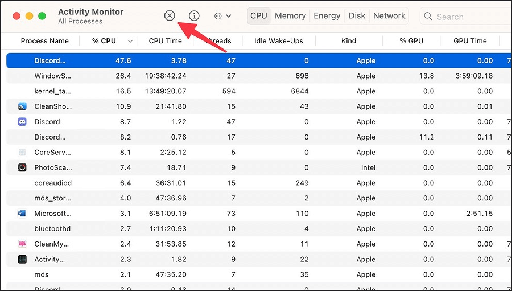Open the ellipsis more-options dropdown
Image resolution: width=512 pixels, height=291 pixels.
point(222,16)
